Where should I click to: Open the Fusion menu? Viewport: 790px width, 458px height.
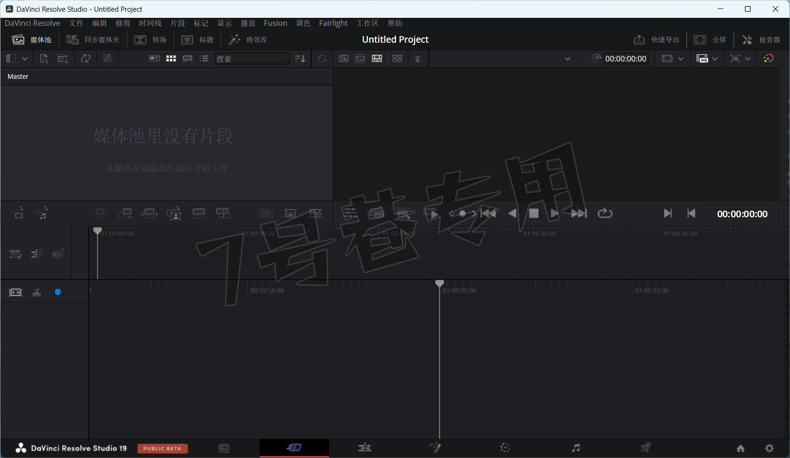tap(276, 23)
